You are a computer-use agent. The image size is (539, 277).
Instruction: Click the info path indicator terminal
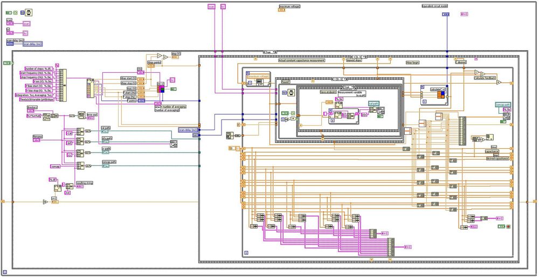click(x=106, y=141)
